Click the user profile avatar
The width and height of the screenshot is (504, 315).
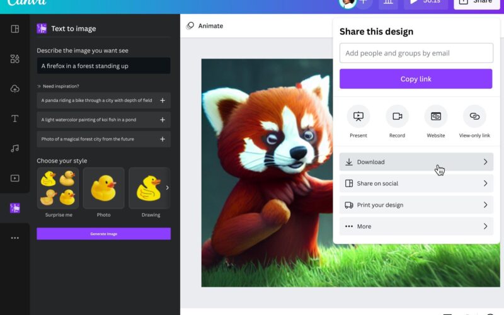click(348, 3)
